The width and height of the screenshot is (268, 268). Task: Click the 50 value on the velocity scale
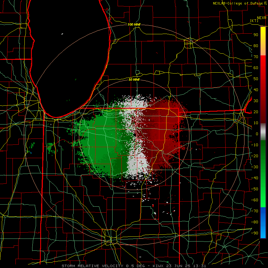(x=256, y=79)
